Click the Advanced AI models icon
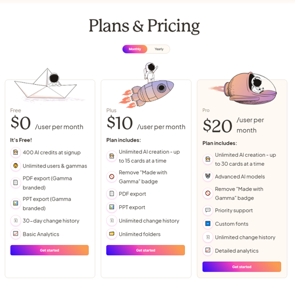This screenshot has height=283, width=295. tap(208, 176)
